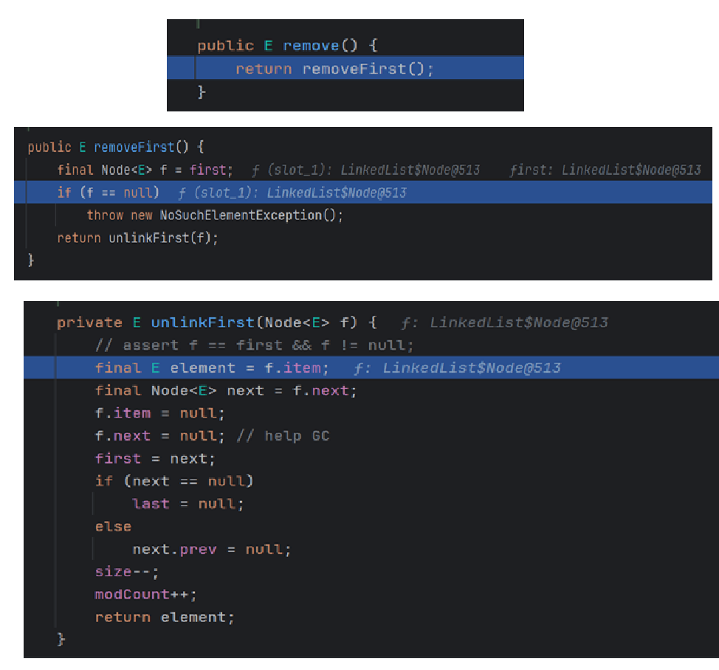Click the 'last = null;' line

click(x=188, y=504)
